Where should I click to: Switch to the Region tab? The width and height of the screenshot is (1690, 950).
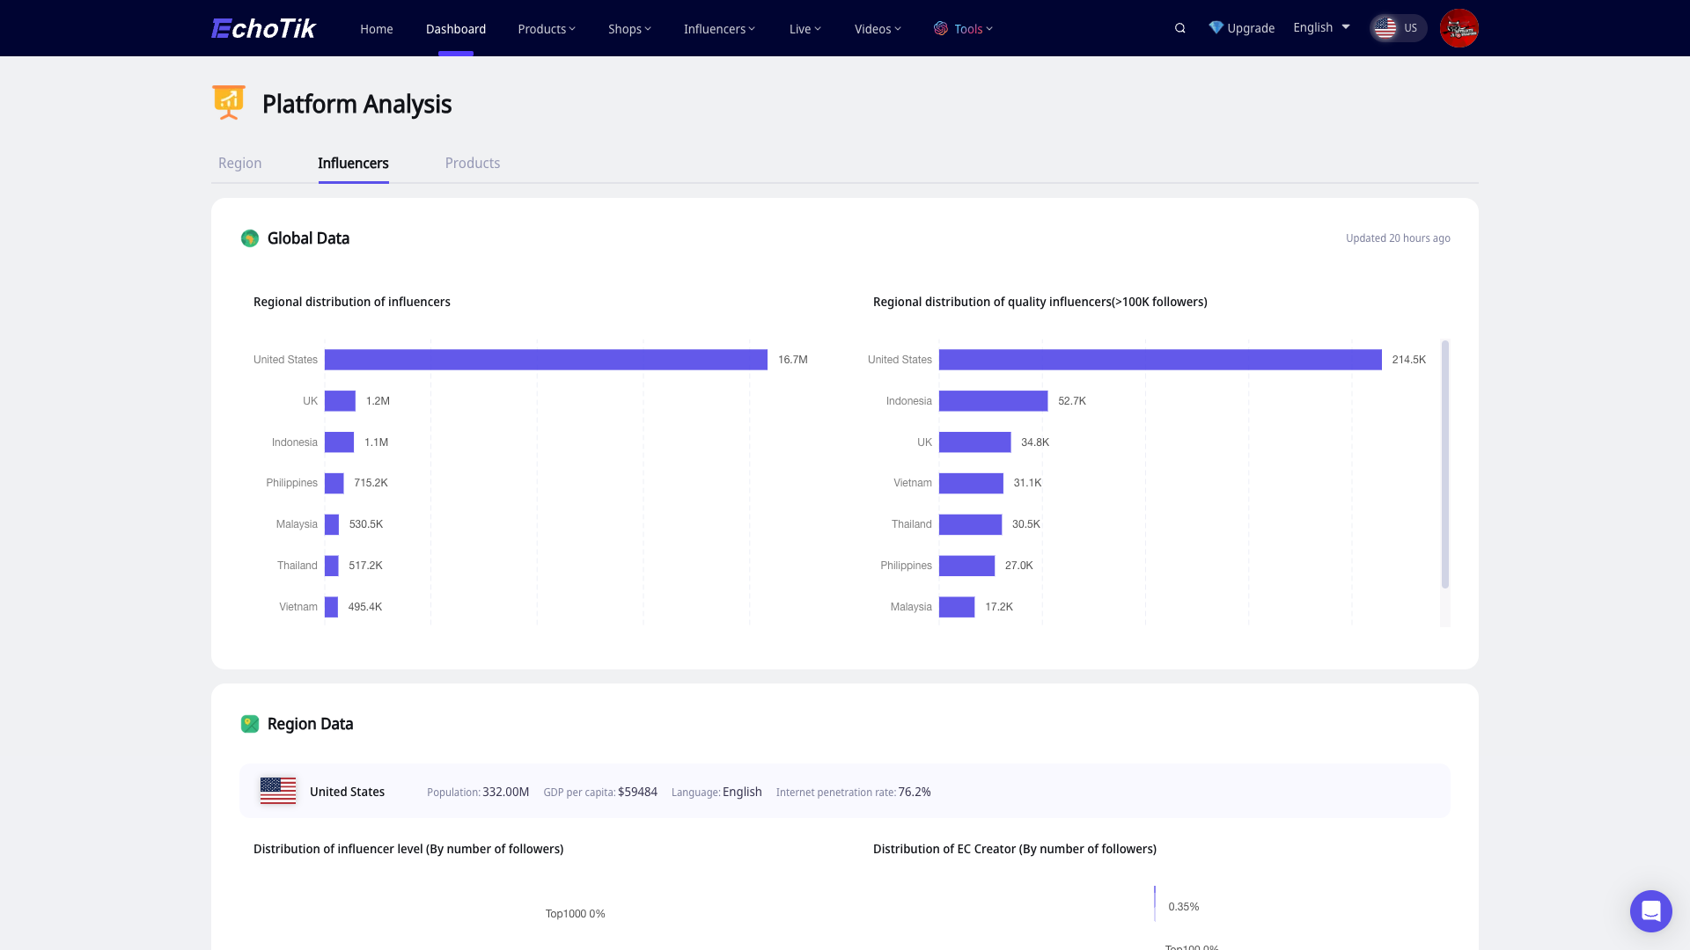pyautogui.click(x=239, y=163)
